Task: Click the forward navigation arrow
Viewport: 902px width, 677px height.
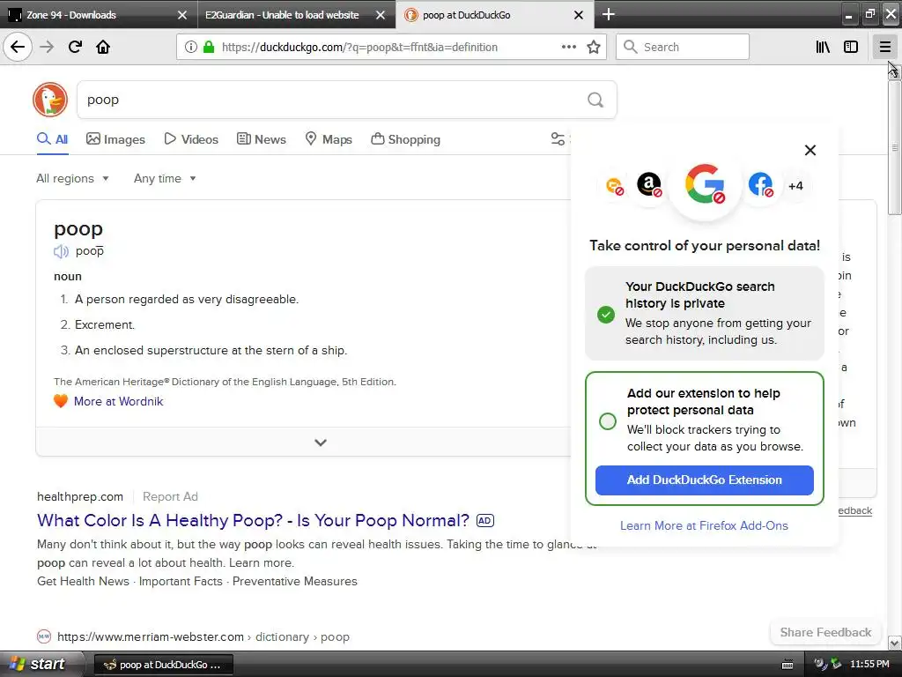Action: [x=47, y=47]
